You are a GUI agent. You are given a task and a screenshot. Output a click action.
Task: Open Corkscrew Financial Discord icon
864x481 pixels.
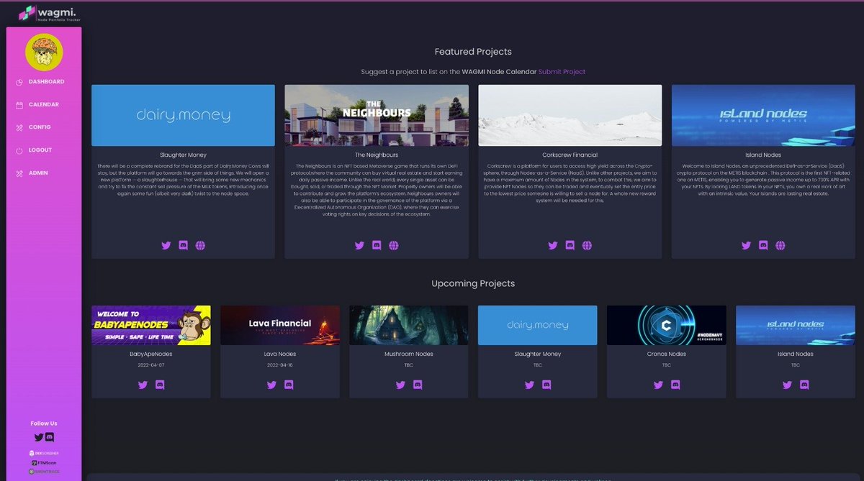pos(570,245)
